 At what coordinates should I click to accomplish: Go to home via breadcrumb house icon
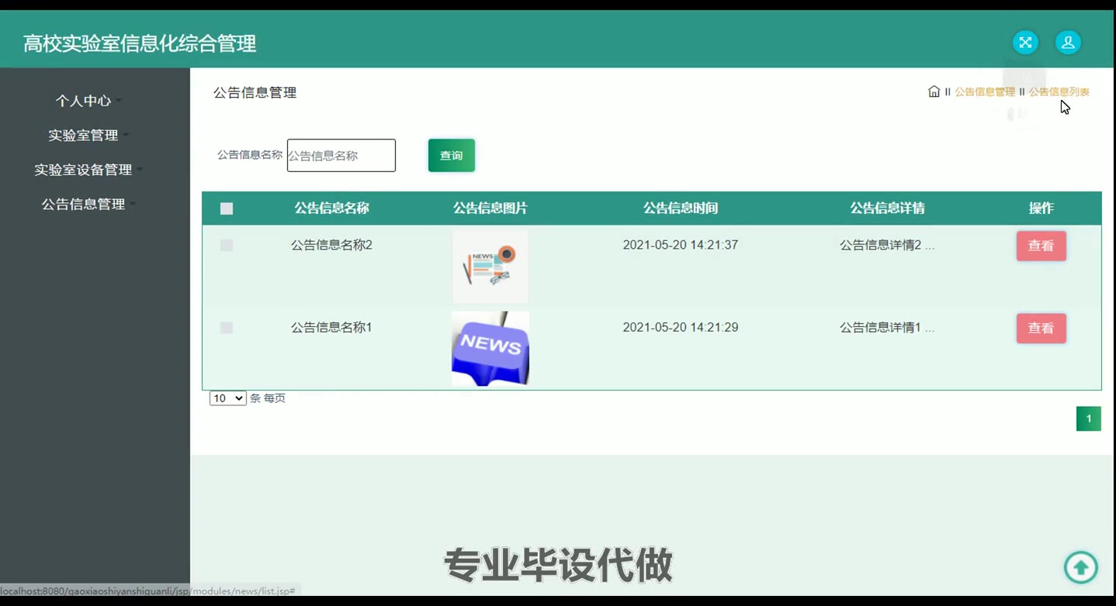(x=934, y=91)
